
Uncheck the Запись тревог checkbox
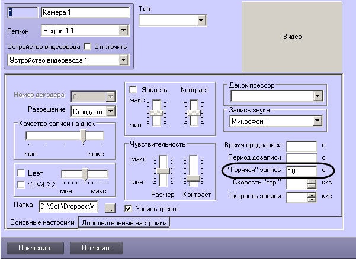[129, 208]
